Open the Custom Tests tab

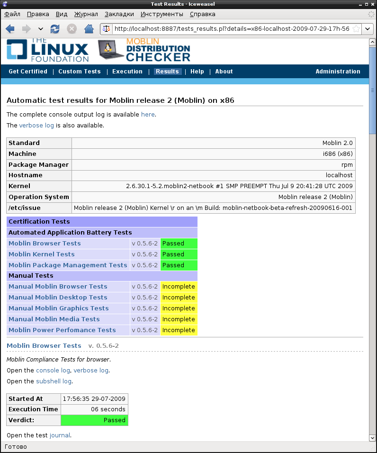coord(80,72)
